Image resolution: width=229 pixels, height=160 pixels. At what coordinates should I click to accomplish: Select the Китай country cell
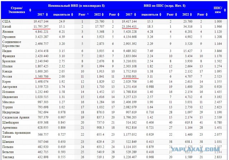pyautogui.click(x=7, y=27)
